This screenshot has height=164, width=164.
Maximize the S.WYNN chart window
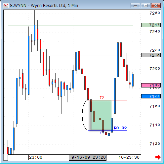(x=145, y=6)
